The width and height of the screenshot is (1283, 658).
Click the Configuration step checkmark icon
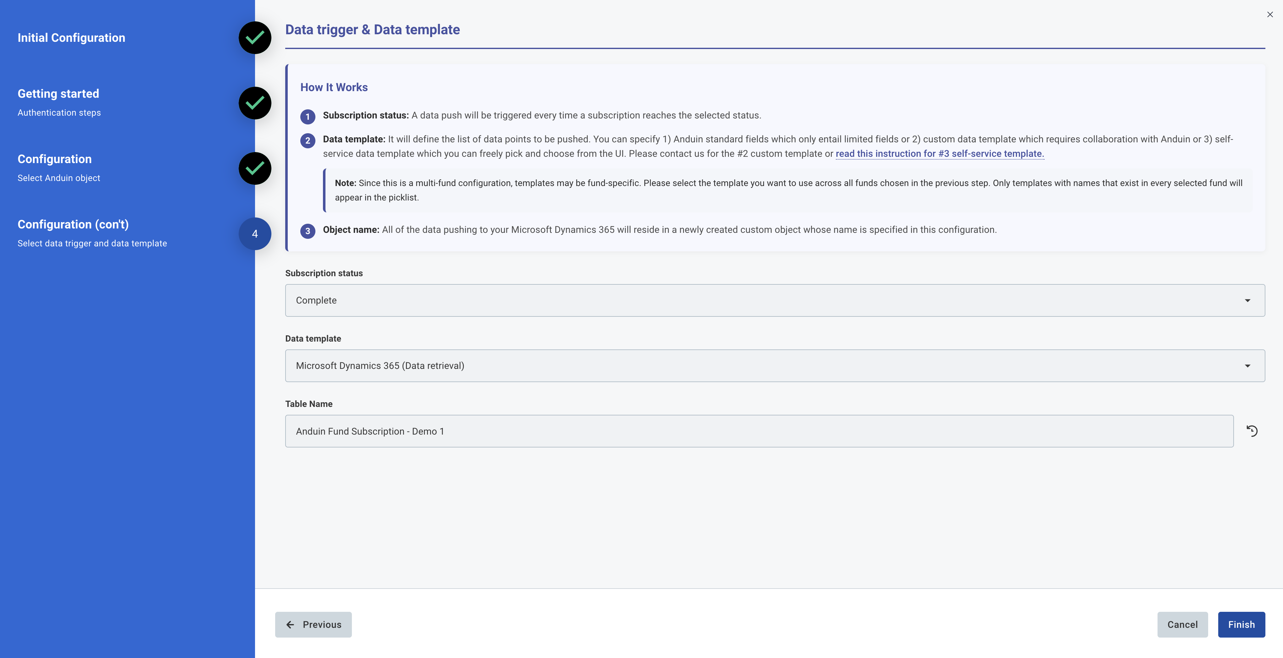(x=254, y=168)
